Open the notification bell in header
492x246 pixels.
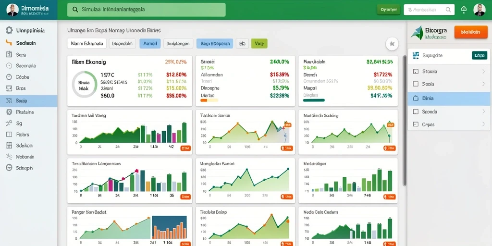464,10
